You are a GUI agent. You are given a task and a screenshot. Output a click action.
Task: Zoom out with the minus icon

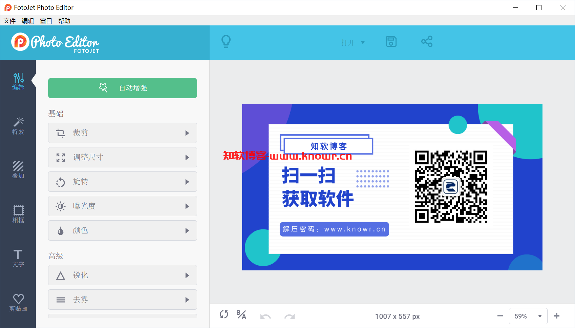pyautogui.click(x=500, y=316)
